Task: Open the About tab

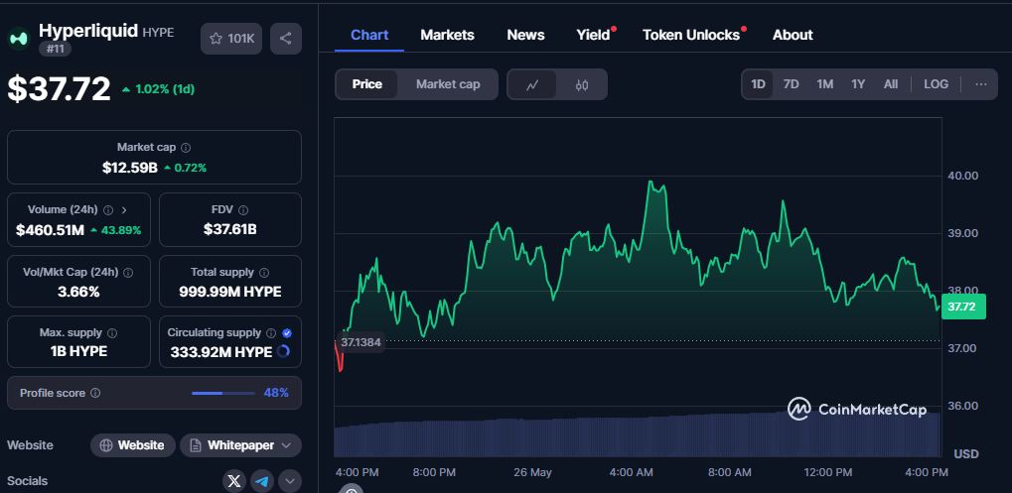Action: 793,35
